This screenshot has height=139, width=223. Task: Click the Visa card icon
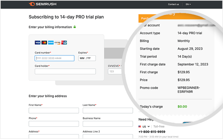click(37, 43)
